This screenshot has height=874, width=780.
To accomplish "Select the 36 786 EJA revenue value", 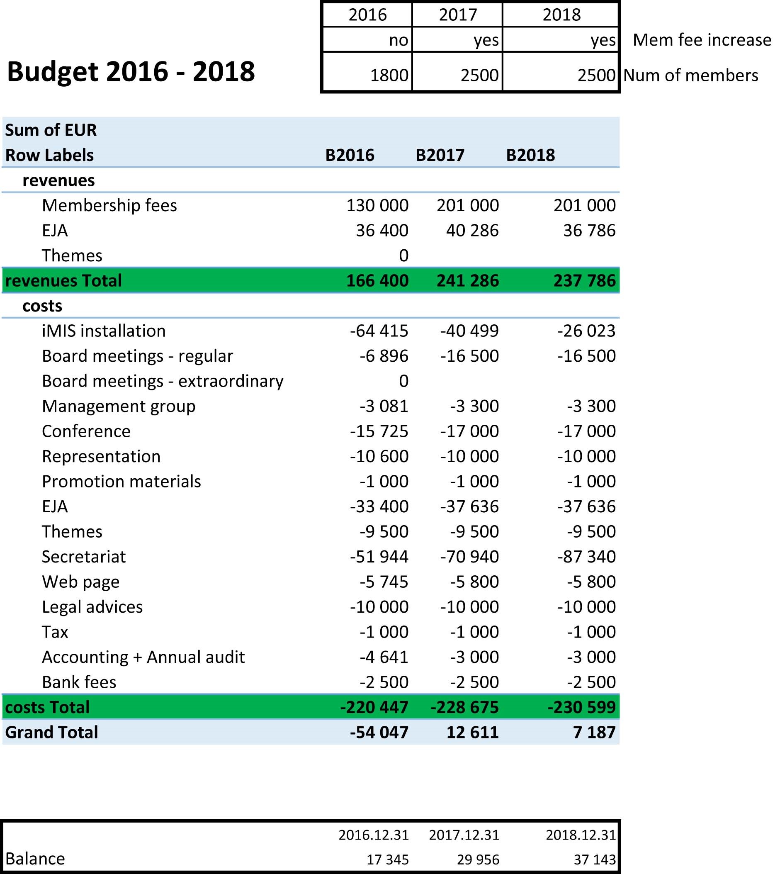I will coord(589,231).
